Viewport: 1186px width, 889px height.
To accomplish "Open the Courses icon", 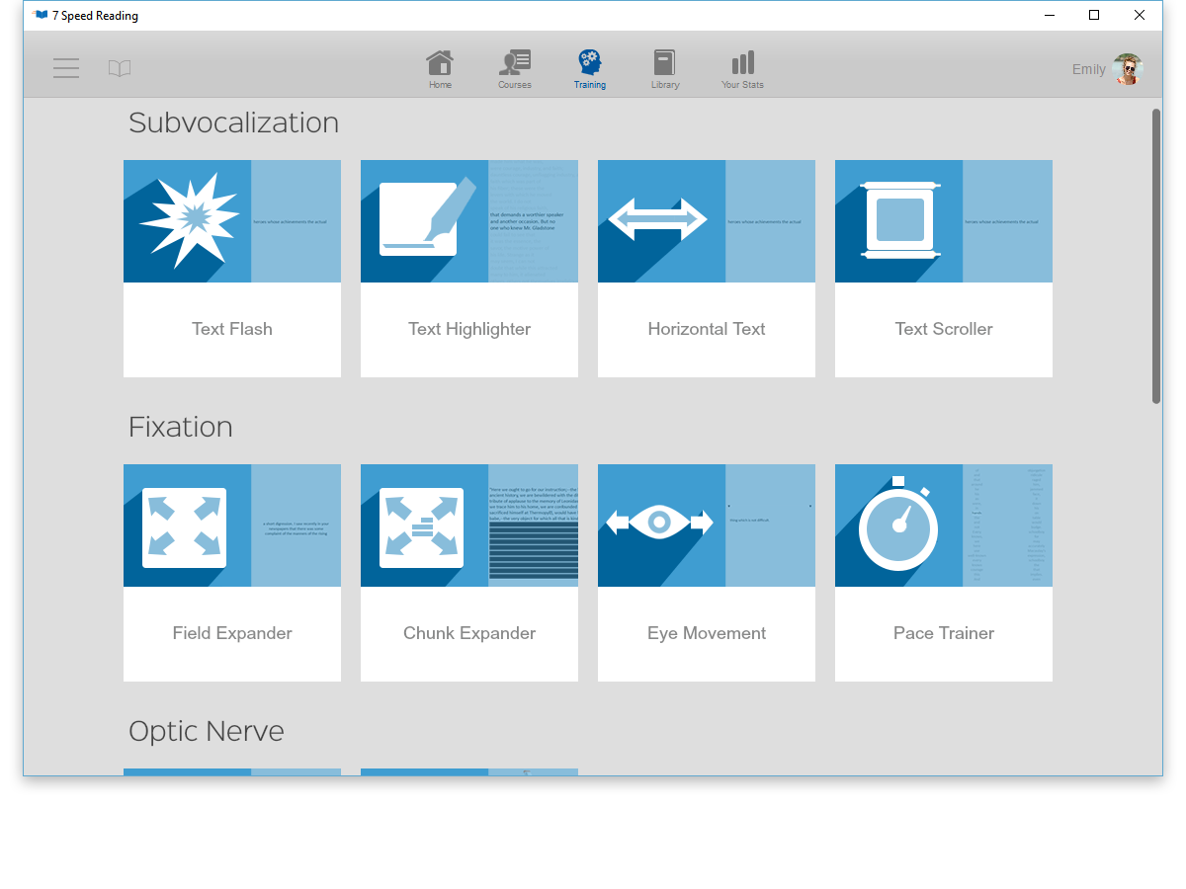I will coord(515,62).
